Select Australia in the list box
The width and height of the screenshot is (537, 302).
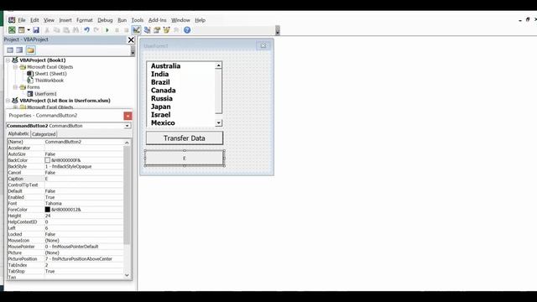(165, 66)
